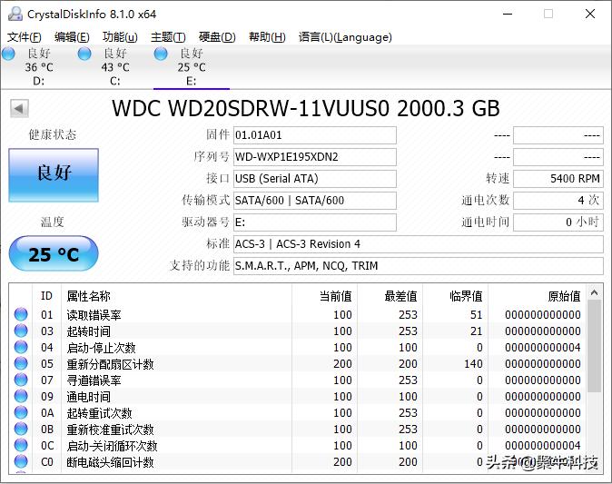Click the blue status orb for drive D:

[8, 54]
